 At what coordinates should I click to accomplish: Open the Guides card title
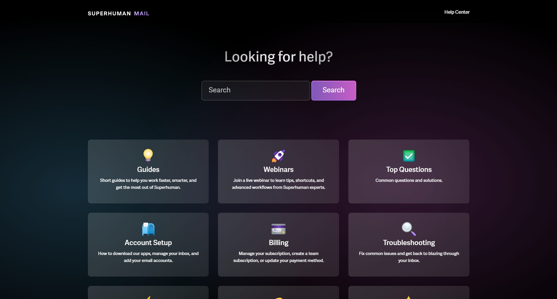click(148, 170)
